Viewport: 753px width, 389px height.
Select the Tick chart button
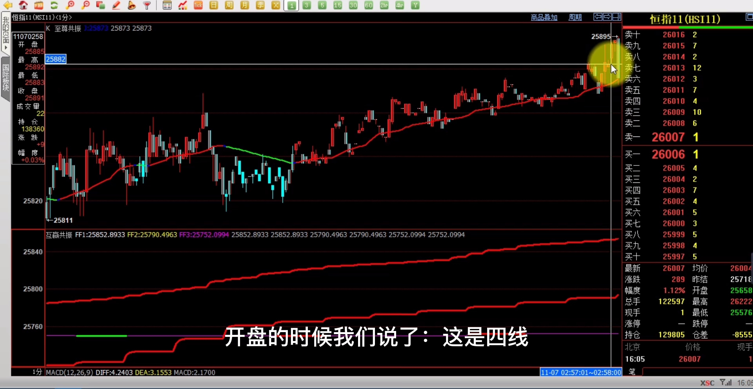[x=198, y=5]
